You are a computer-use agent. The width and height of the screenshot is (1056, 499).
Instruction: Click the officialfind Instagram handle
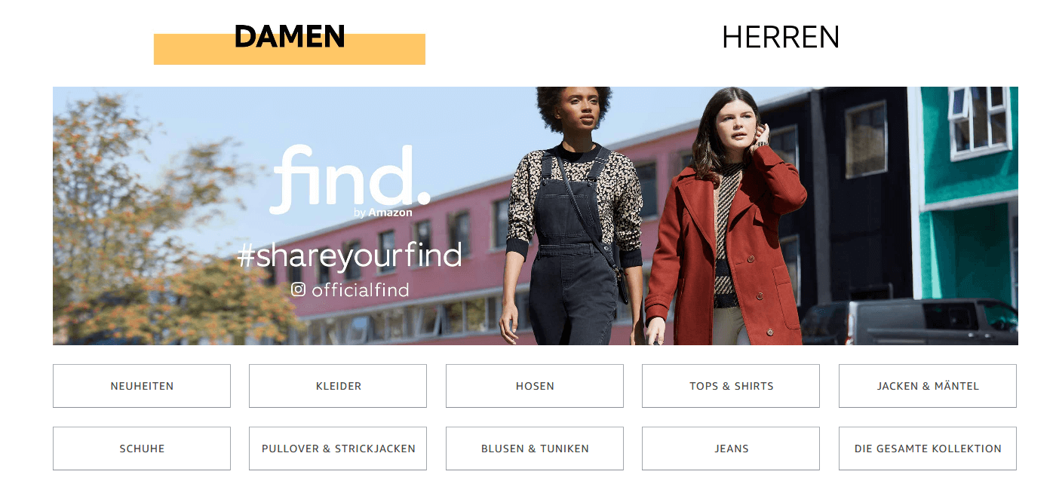tap(360, 290)
